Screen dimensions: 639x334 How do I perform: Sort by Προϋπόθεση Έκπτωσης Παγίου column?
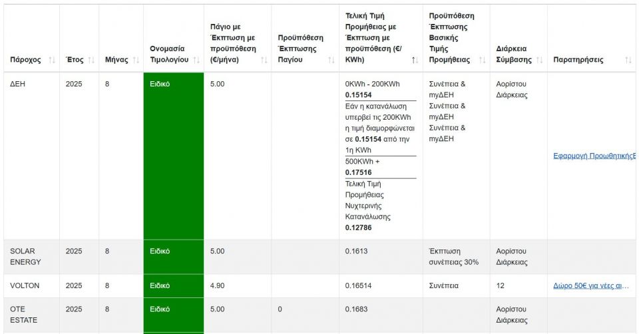tap(331, 60)
